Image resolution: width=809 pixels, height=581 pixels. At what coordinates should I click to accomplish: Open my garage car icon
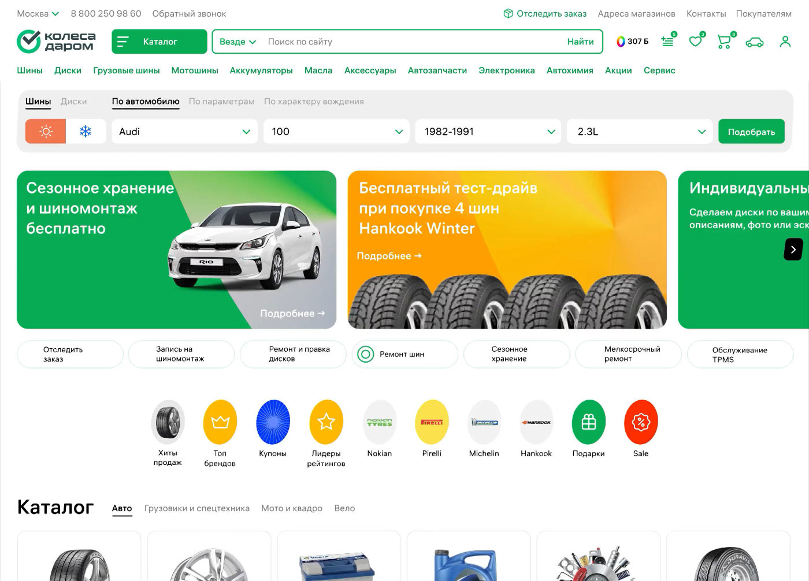coord(754,42)
